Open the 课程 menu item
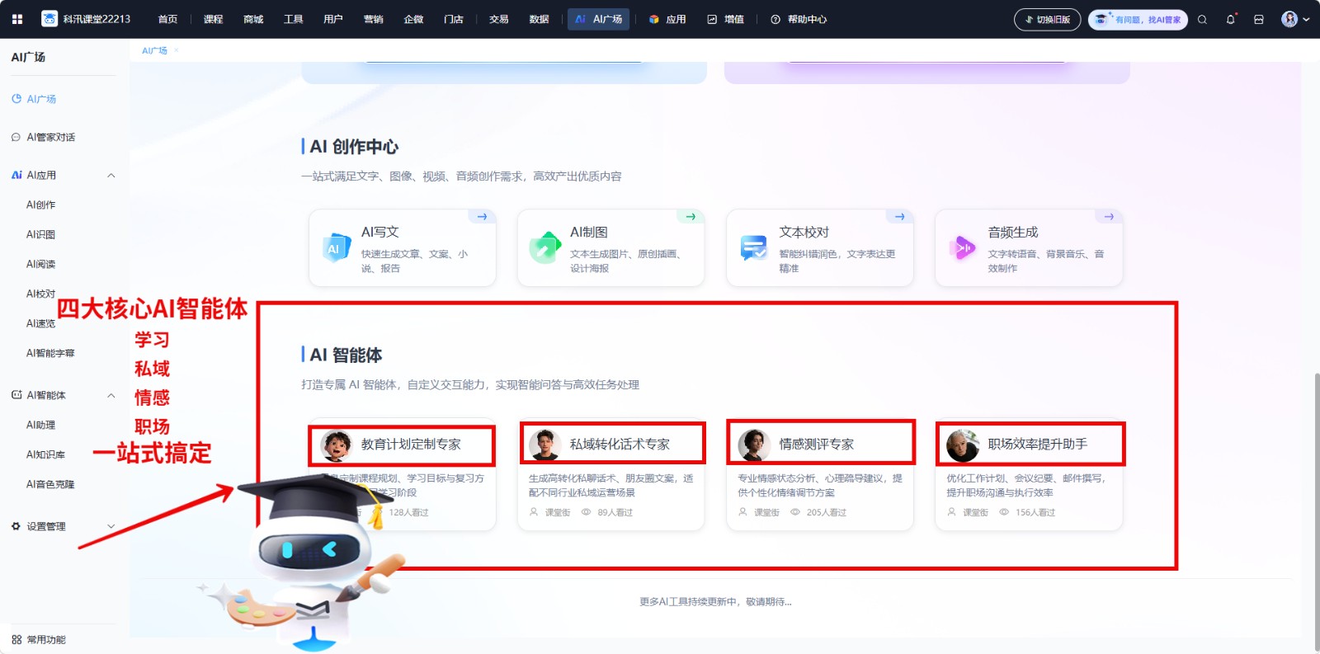The image size is (1320, 654). click(214, 19)
